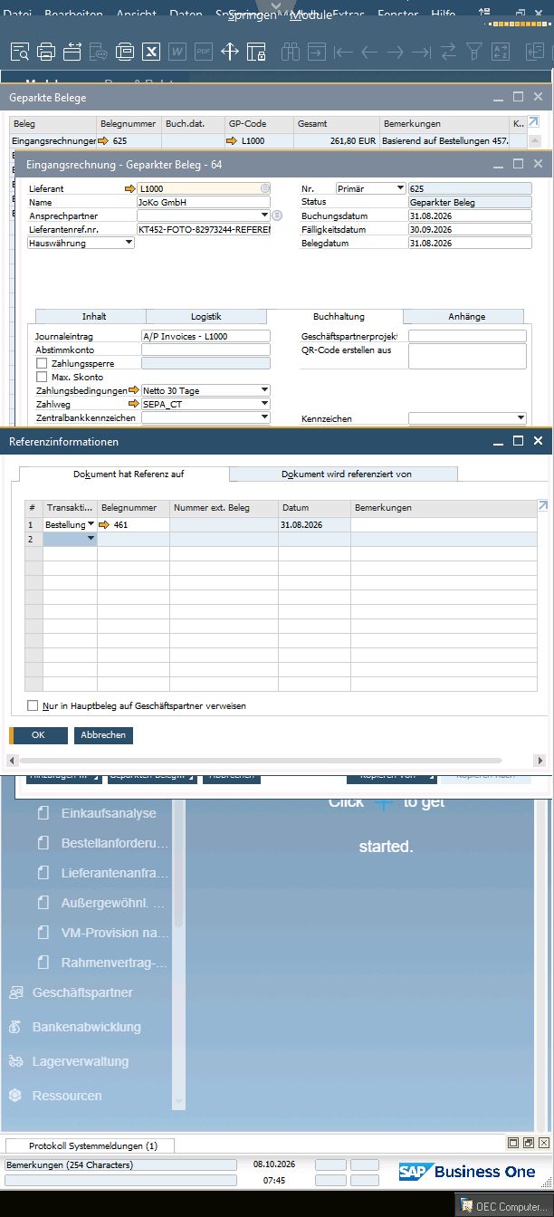Click Geschäftspartner module icon in sidebar
The height and width of the screenshot is (1217, 554).
click(x=15, y=992)
